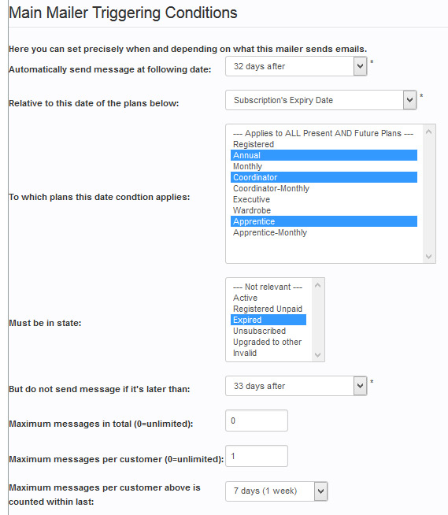Select the Annual plan option
448x515 pixels.
tap(324, 155)
